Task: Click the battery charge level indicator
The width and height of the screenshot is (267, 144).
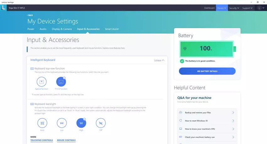Action: [x=206, y=49]
